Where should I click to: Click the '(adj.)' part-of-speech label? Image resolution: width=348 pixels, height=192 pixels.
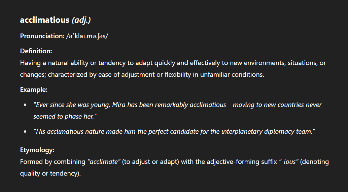click(81, 20)
